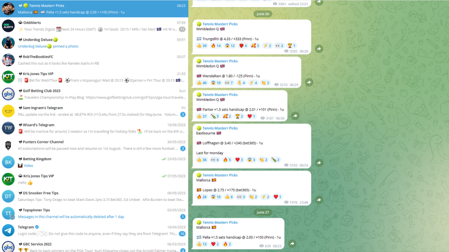This screenshot has width=449, height=252.
Task: Click the DS Snooker Free Tips avatar
Action: [x=8, y=196]
